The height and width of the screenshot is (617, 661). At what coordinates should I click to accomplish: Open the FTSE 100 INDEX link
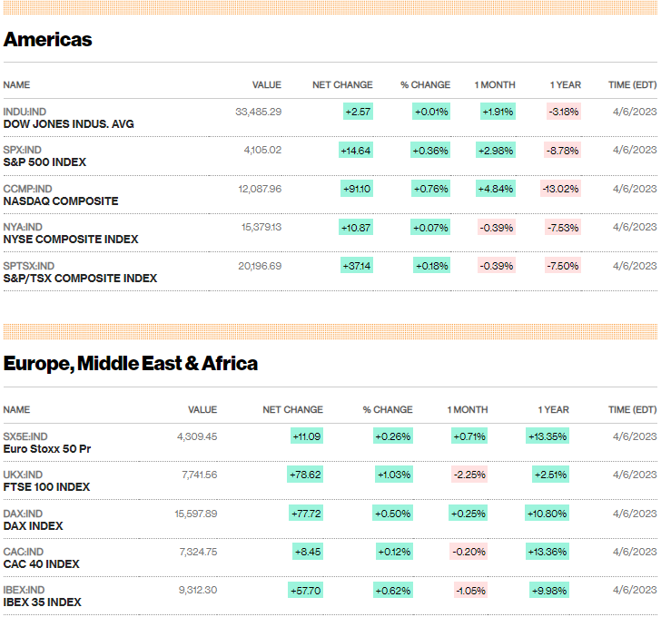click(x=47, y=487)
